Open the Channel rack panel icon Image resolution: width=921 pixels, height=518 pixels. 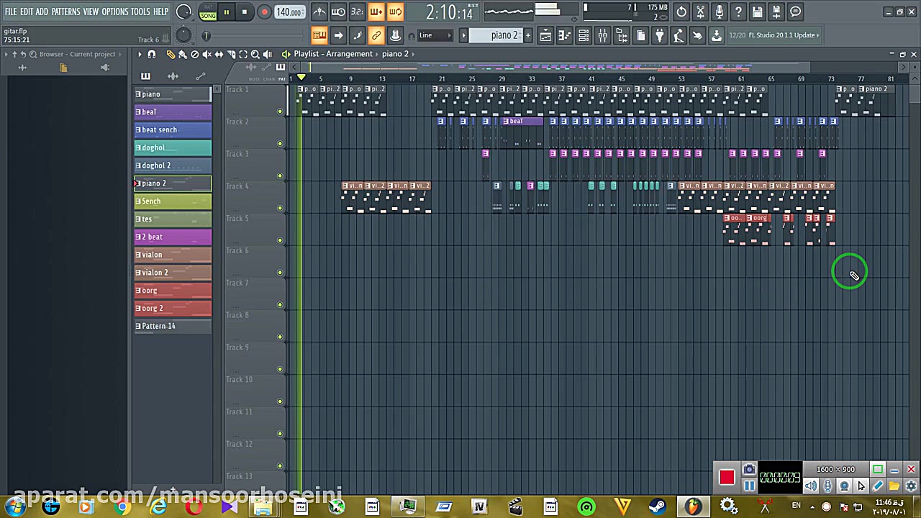point(584,35)
